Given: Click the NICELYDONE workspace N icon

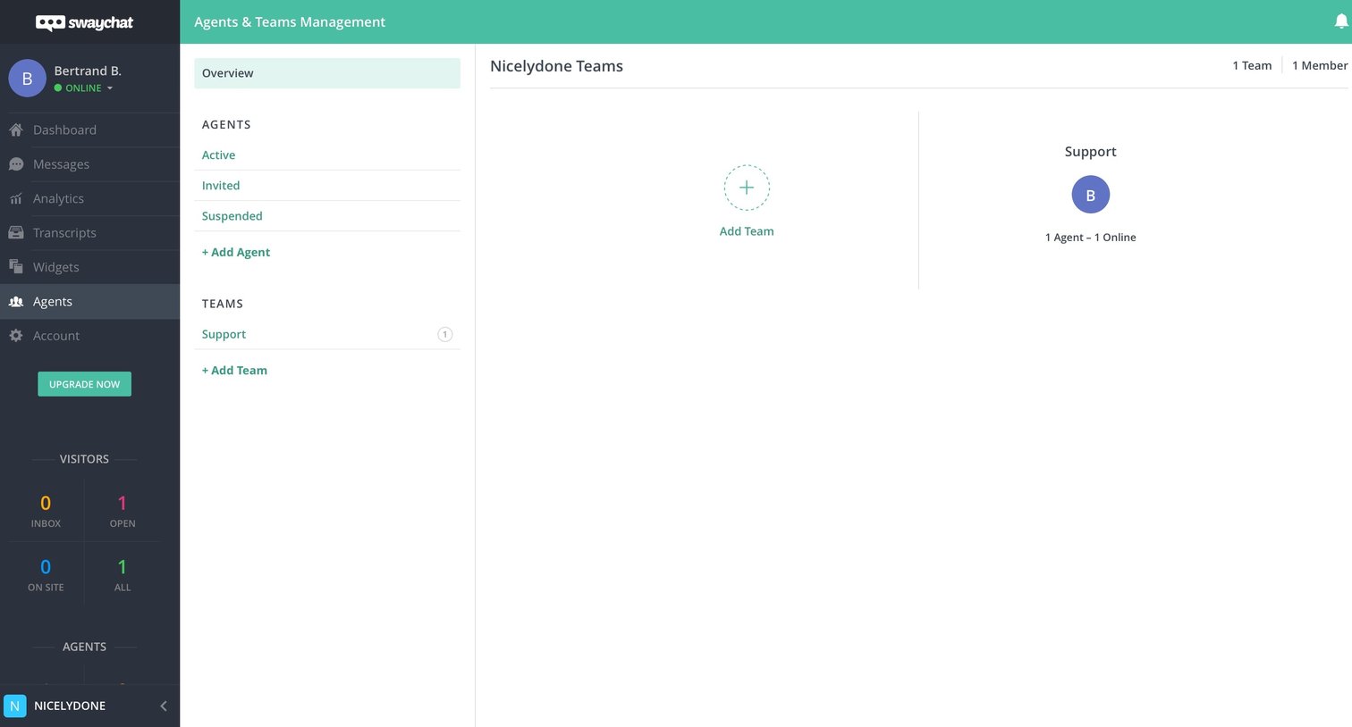Looking at the screenshot, I should point(15,706).
